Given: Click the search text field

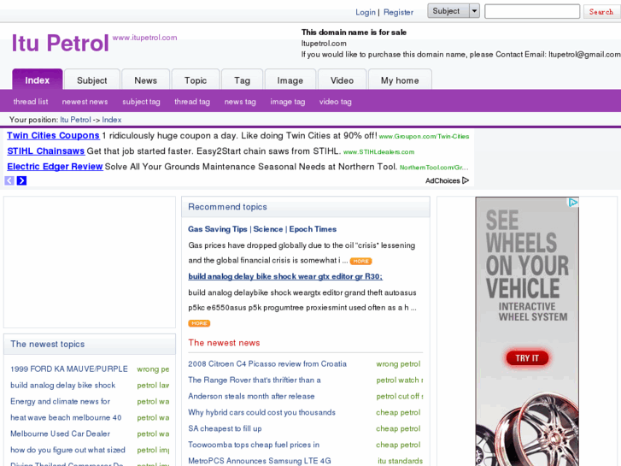Looking at the screenshot, I should (532, 11).
